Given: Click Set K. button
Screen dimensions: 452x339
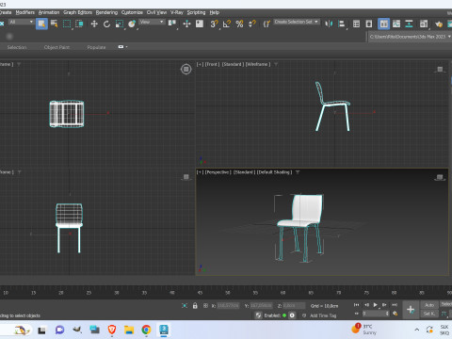Looking at the screenshot, I should tap(429, 314).
